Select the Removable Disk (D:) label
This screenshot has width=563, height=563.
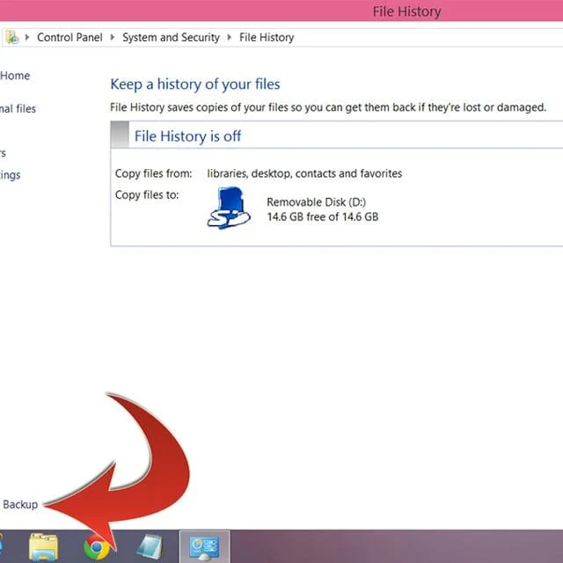point(317,201)
